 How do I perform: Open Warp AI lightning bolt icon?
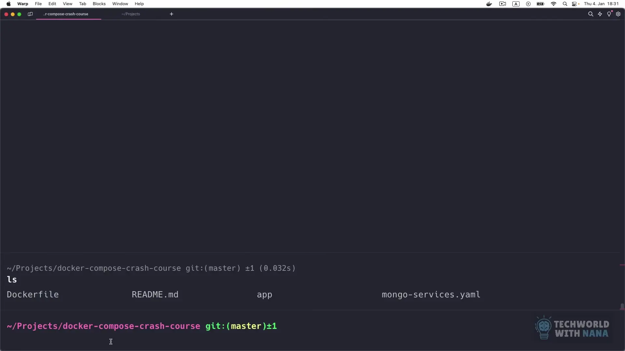pyautogui.click(x=600, y=14)
